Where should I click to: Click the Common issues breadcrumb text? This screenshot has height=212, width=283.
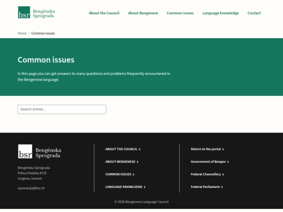43,34
